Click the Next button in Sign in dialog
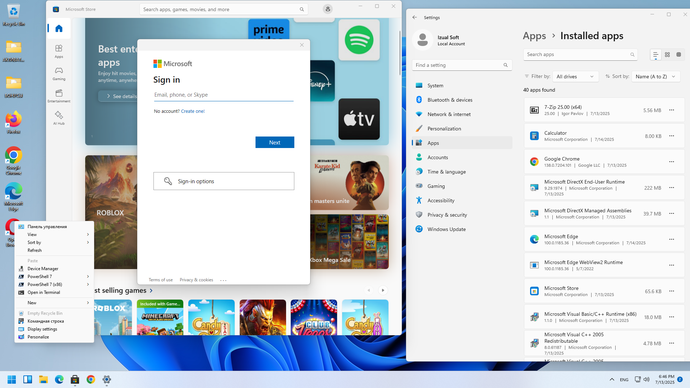Image resolution: width=690 pixels, height=388 pixels. tap(275, 142)
